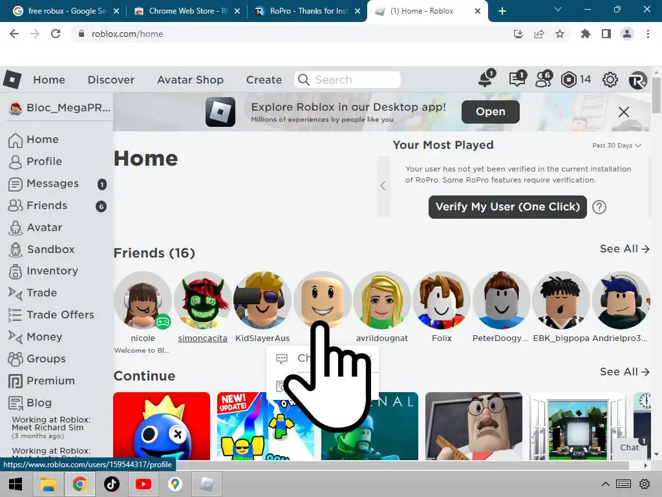Collapse the Most Played panel arrow
The height and width of the screenshot is (497, 662).
tap(383, 186)
